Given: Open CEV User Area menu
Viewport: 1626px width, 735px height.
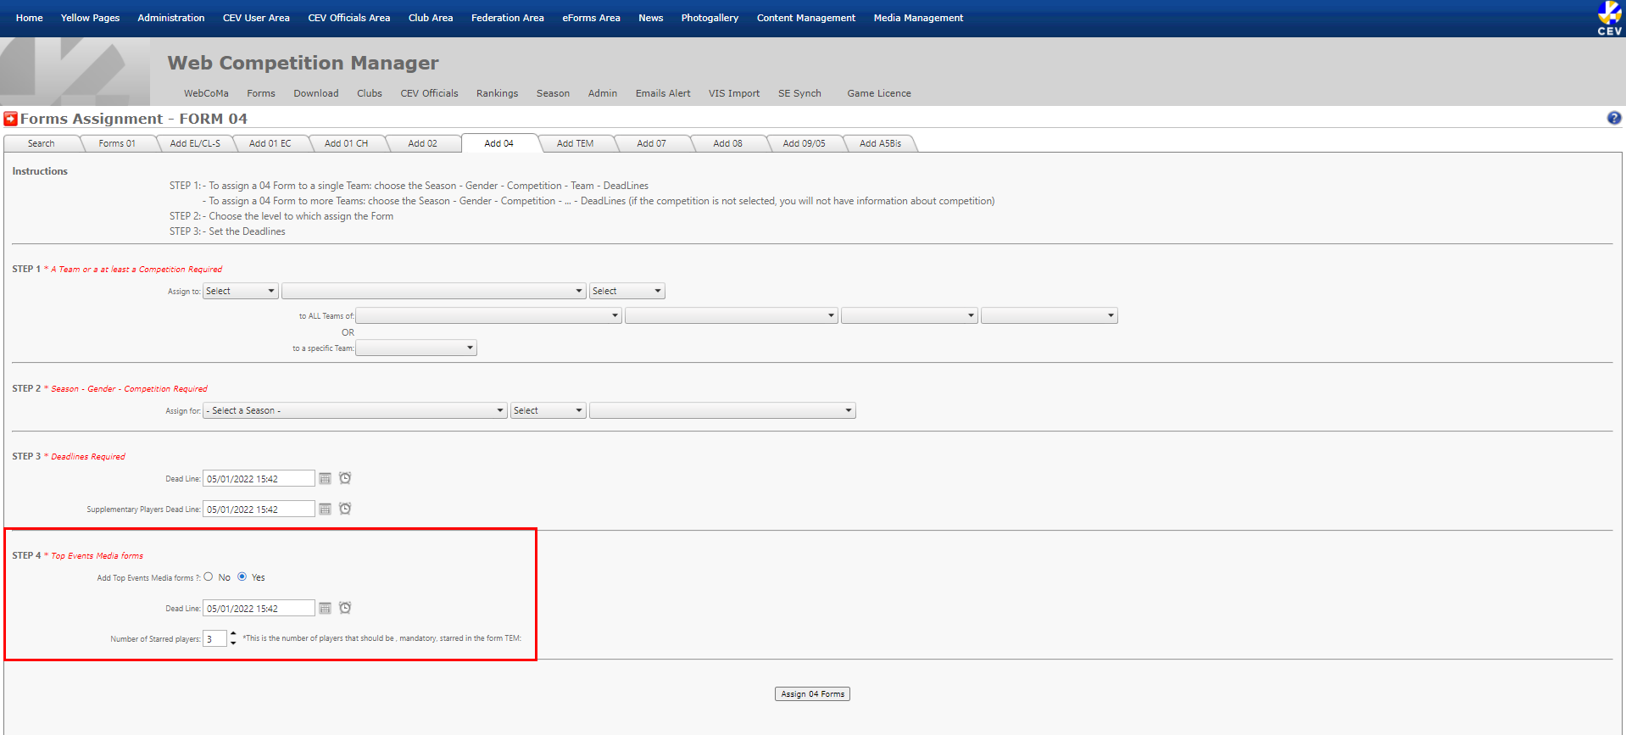Looking at the screenshot, I should (256, 18).
